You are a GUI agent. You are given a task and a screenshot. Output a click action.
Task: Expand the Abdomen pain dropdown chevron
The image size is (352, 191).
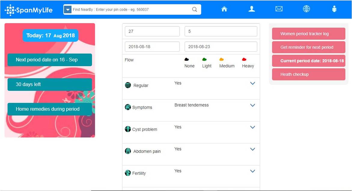click(253, 149)
